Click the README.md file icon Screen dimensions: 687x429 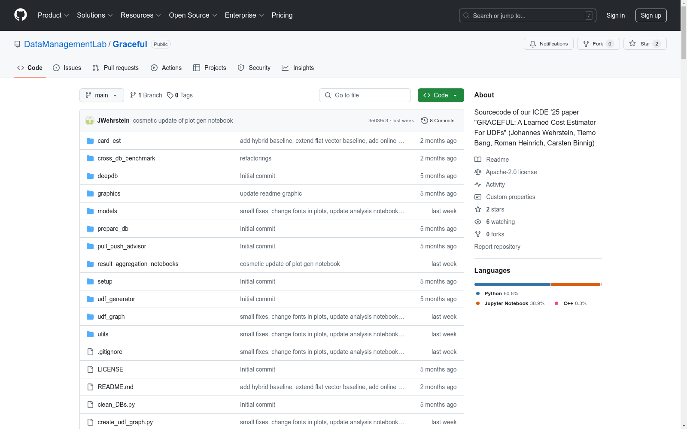point(90,387)
